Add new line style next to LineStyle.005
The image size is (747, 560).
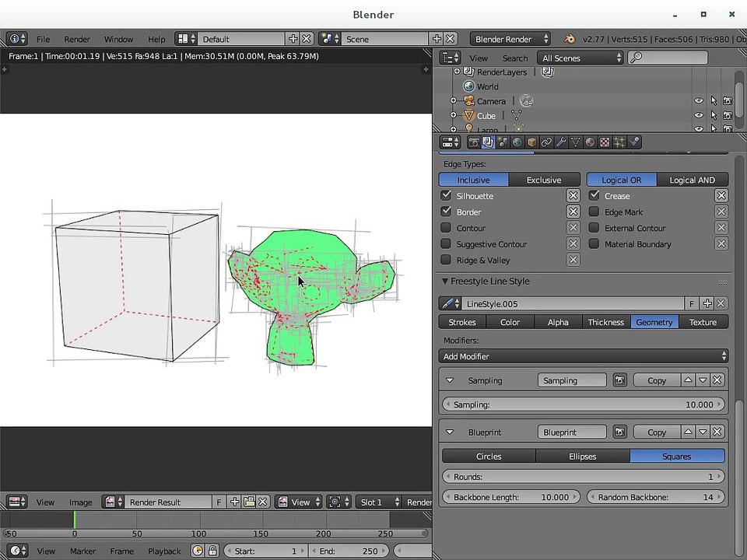[707, 303]
